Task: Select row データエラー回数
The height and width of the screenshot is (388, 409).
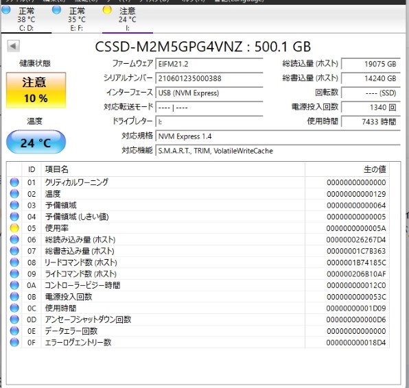Action: tap(198, 331)
